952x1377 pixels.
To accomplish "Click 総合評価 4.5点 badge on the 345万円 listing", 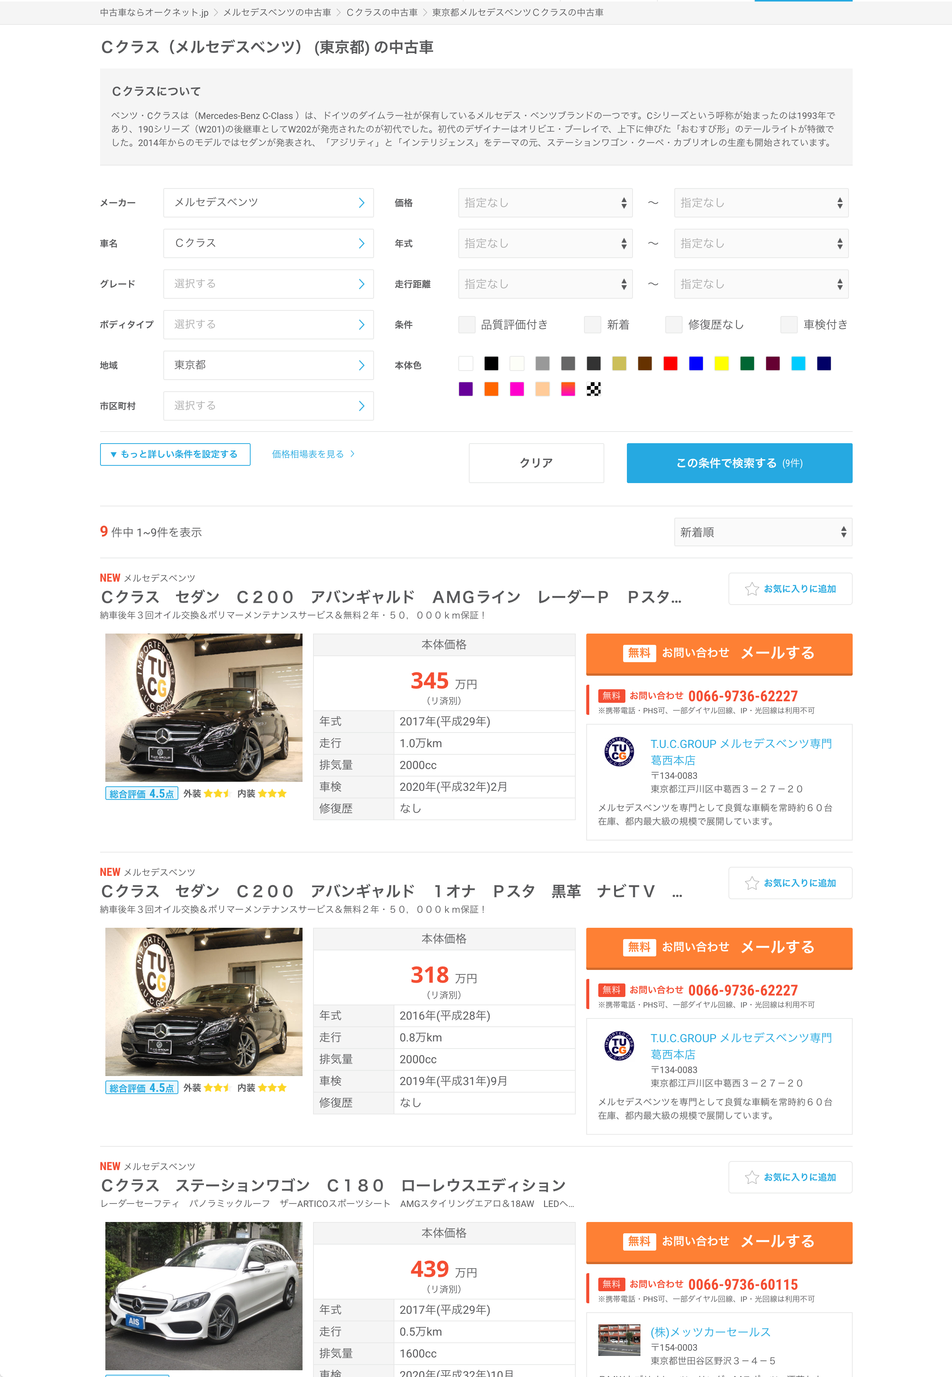I will [x=142, y=793].
